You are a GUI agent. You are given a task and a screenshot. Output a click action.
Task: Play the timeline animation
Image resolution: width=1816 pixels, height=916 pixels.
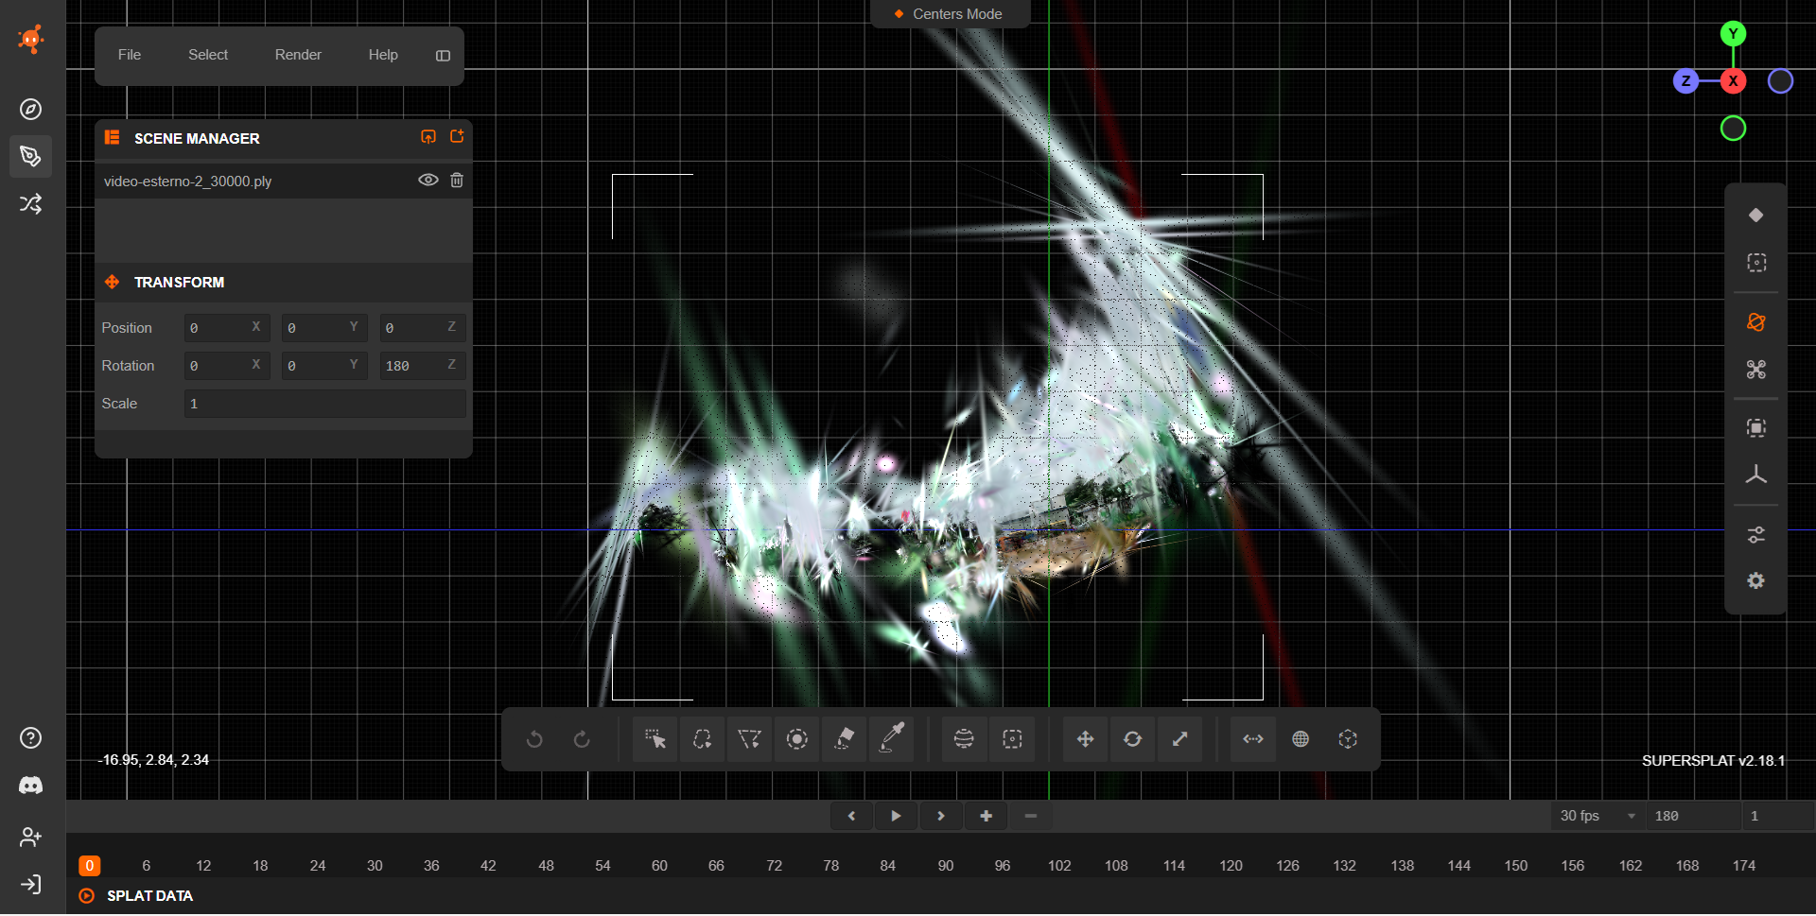pyautogui.click(x=896, y=816)
